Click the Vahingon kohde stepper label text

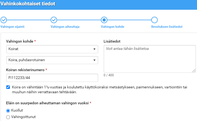pos(112,27)
